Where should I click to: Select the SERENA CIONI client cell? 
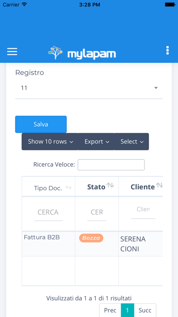click(x=141, y=244)
